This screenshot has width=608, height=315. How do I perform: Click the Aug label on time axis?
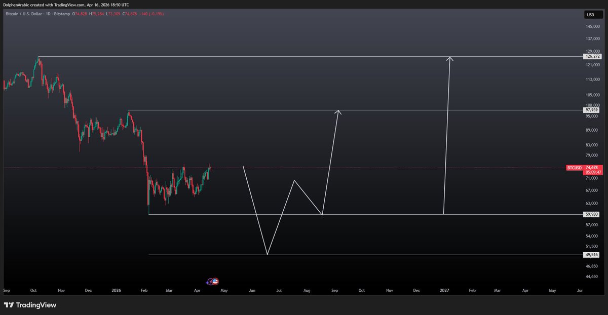tap(307, 291)
